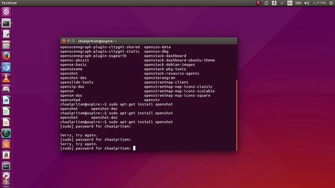Click 'openscenegraph-plugin-osgearth' in terminal output
Viewport: 335px width, 188px height.
coord(93,56)
